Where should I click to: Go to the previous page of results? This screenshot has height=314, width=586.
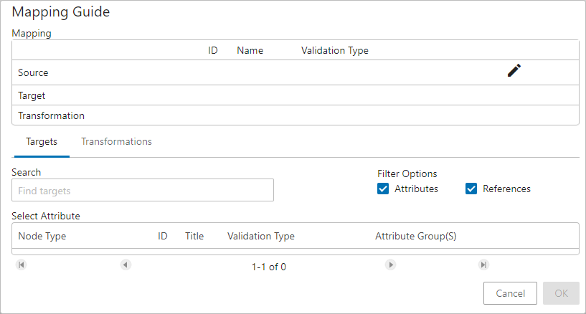coord(126,265)
